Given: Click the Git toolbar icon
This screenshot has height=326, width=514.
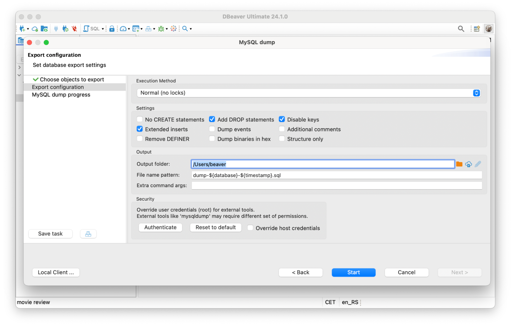Looking at the screenshot, I should pos(136,29).
